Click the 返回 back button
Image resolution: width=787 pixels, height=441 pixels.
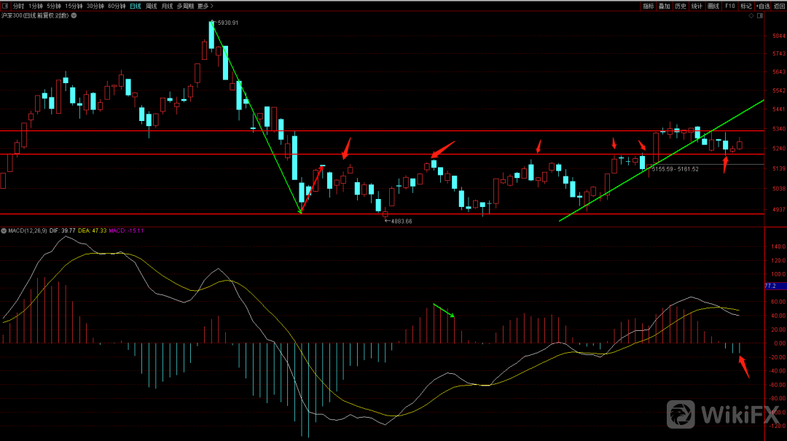click(780, 6)
